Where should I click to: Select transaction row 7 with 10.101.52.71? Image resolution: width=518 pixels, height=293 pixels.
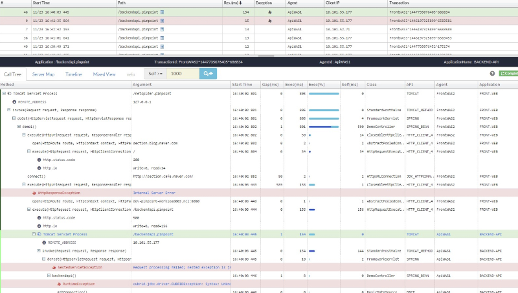(x=259, y=29)
